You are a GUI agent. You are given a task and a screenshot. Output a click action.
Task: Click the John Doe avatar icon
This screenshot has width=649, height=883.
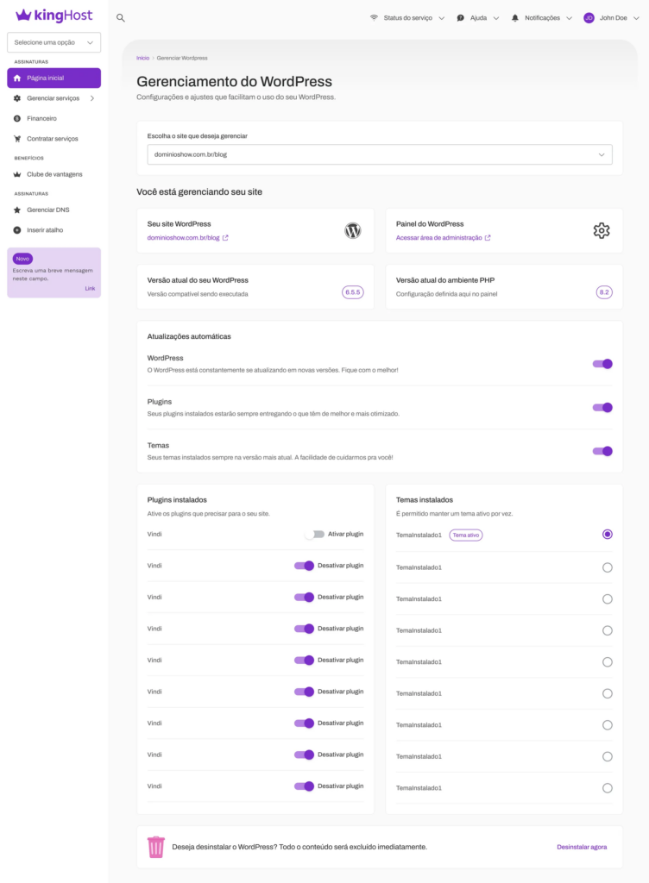pos(589,17)
